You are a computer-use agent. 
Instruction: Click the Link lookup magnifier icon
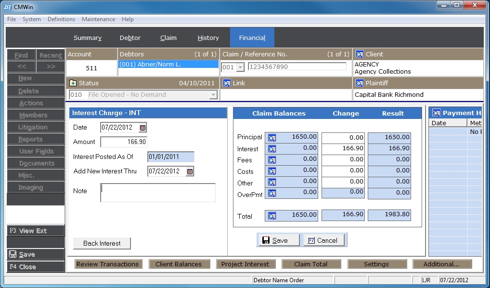tap(226, 83)
